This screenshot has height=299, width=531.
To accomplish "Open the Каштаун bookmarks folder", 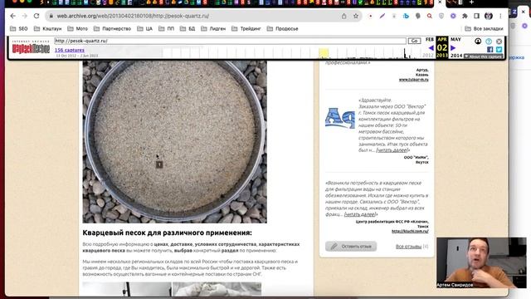I will tap(48, 29).
